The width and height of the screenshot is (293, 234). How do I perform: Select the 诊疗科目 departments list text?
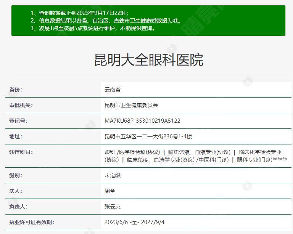coord(196,156)
